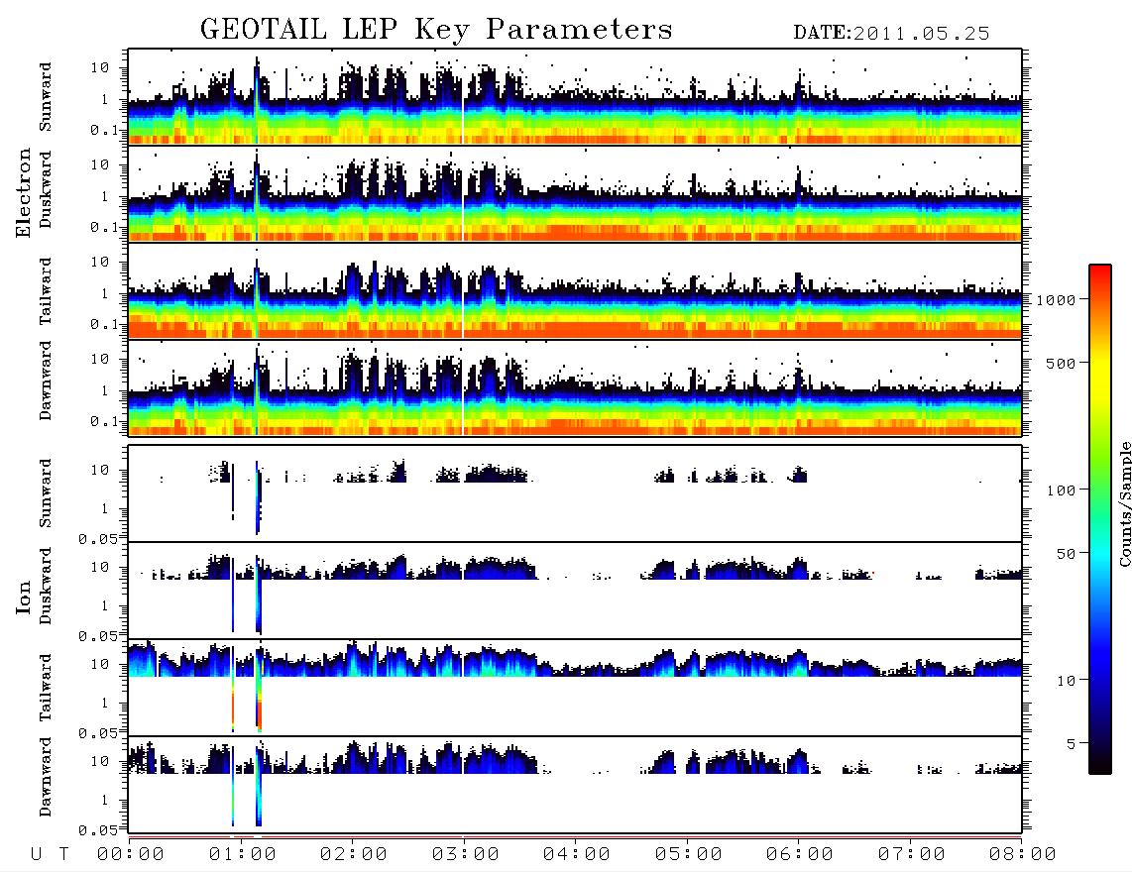Click the 0.1 tick on Electron Dawnward axis

click(x=104, y=421)
